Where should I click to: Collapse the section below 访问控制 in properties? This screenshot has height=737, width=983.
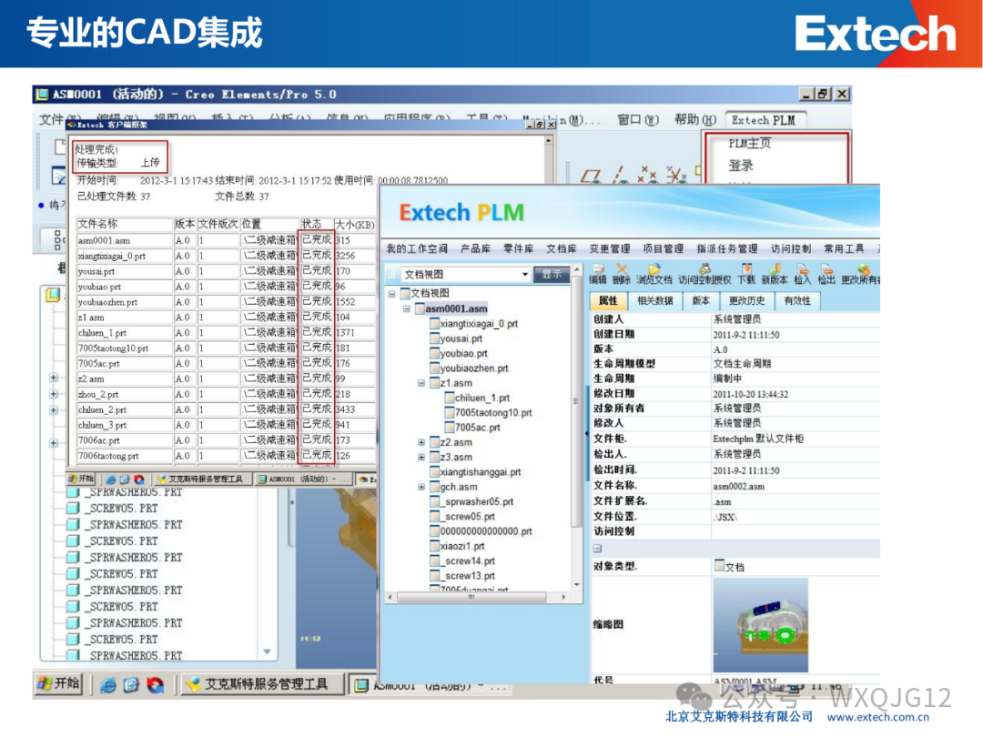(x=597, y=549)
